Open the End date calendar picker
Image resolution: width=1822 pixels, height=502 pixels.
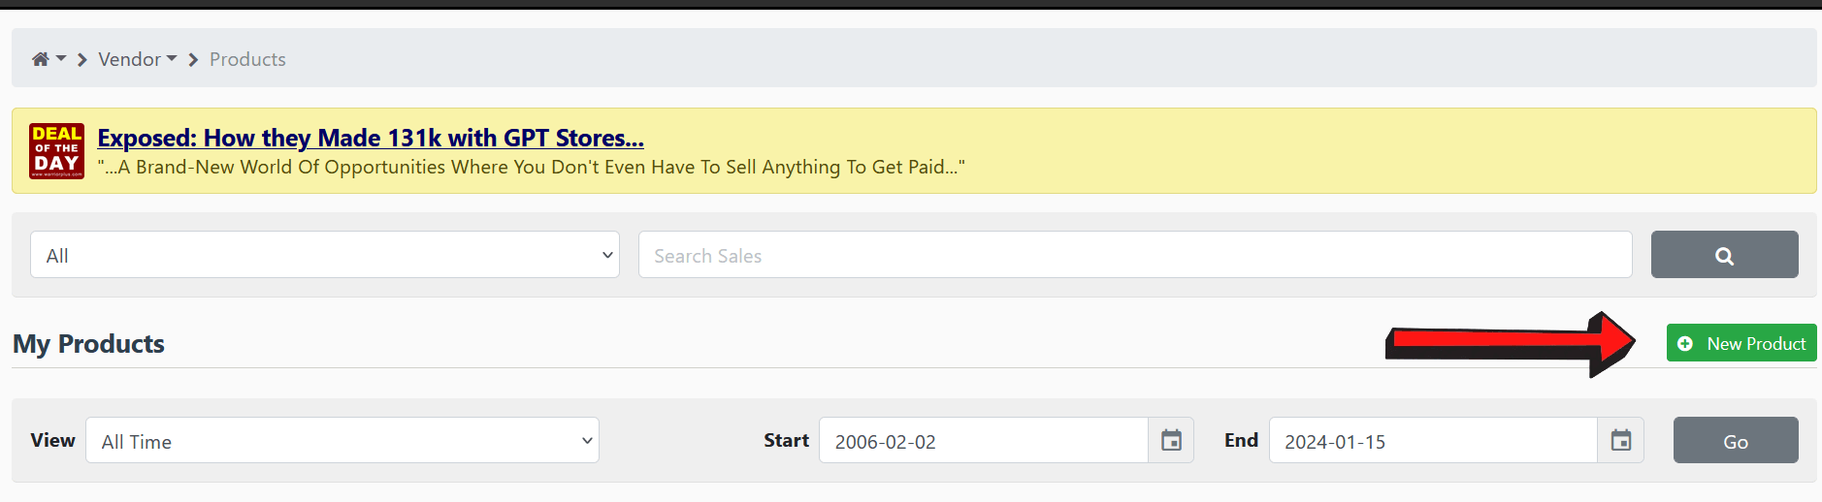[x=1620, y=441]
